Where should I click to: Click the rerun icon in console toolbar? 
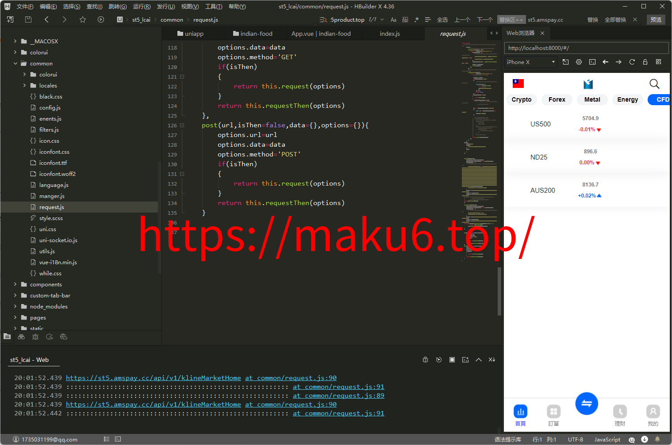pos(438,360)
